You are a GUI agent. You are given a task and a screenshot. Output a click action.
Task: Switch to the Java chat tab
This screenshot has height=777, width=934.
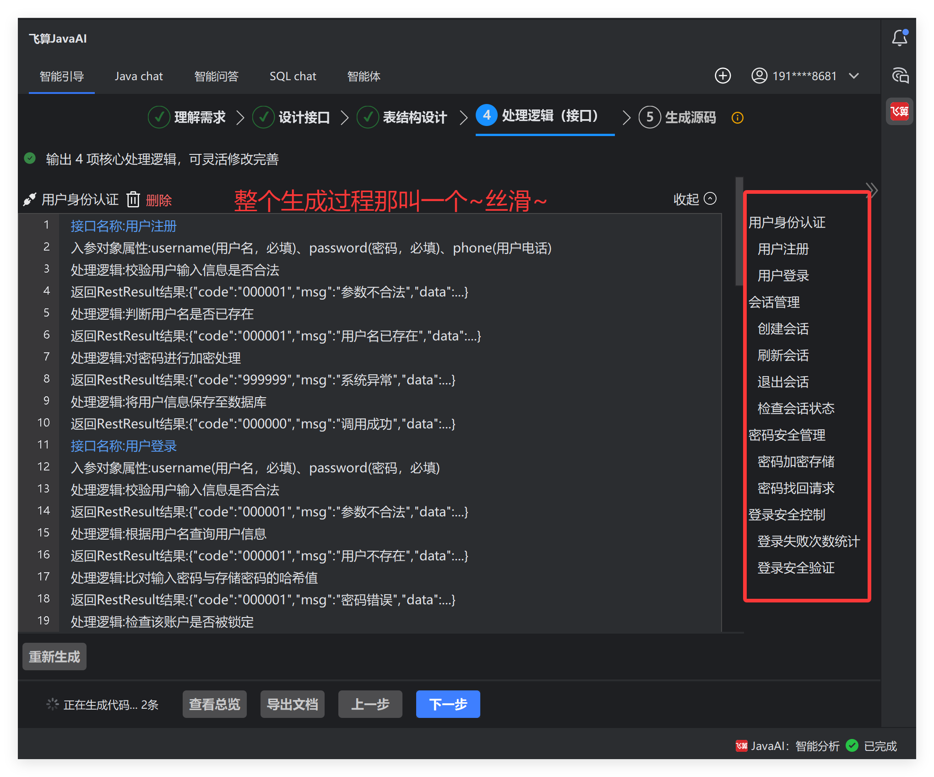pos(139,76)
